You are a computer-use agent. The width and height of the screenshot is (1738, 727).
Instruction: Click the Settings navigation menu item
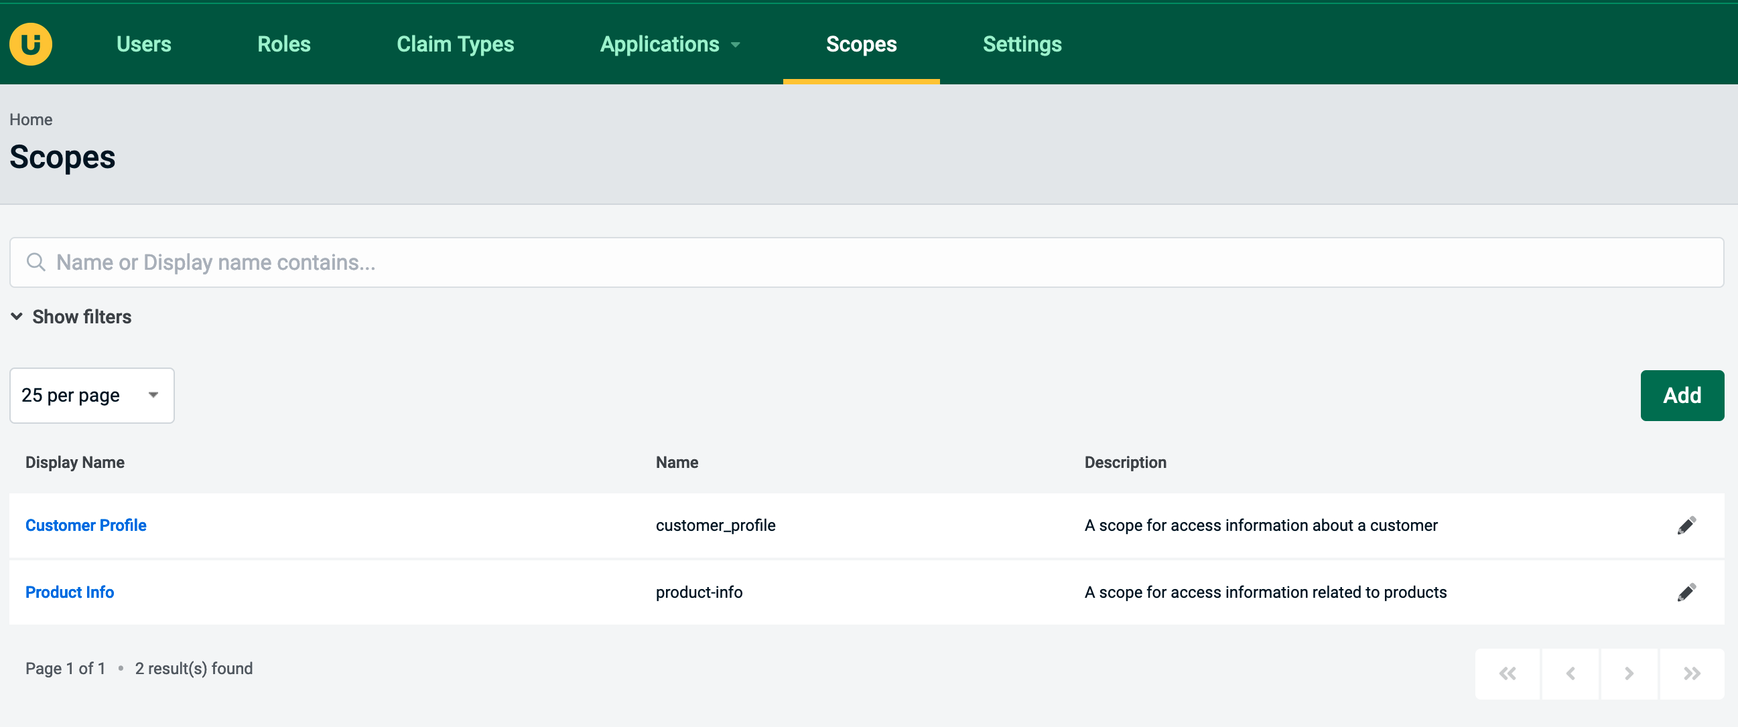point(1022,44)
